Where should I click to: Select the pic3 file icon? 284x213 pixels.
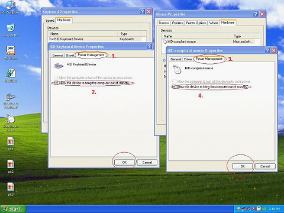(x=11, y=189)
